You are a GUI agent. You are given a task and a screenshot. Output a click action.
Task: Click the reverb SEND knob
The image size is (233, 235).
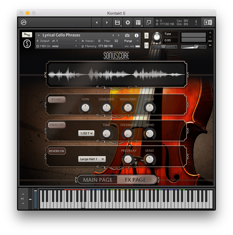(149, 159)
